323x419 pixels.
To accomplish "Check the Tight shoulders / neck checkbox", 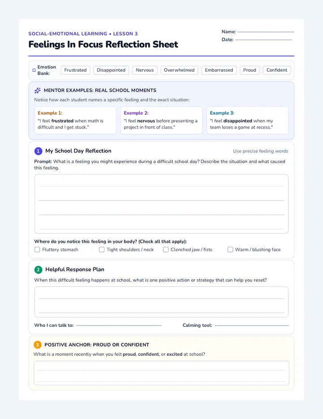I will point(102,250).
